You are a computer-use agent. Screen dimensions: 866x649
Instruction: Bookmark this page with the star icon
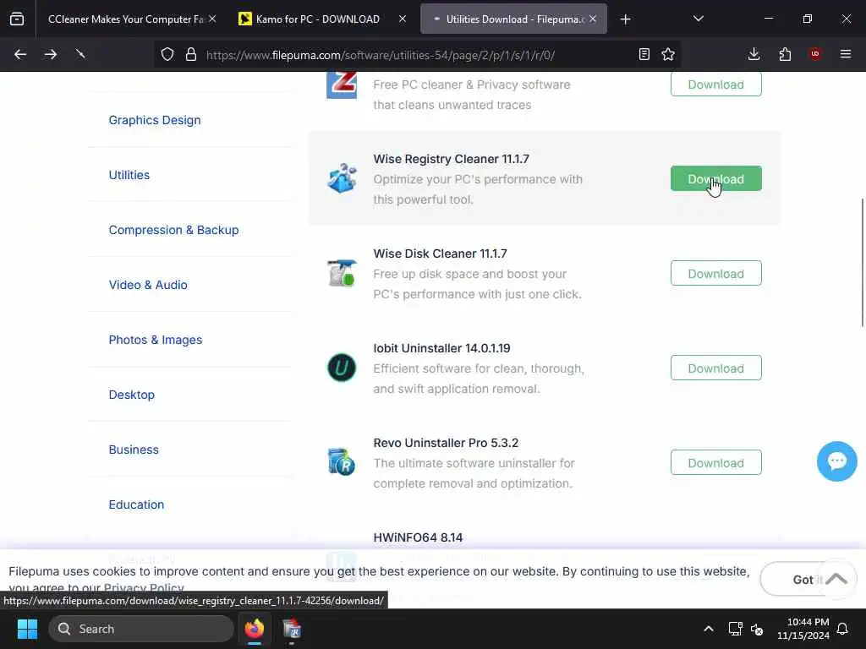668,54
